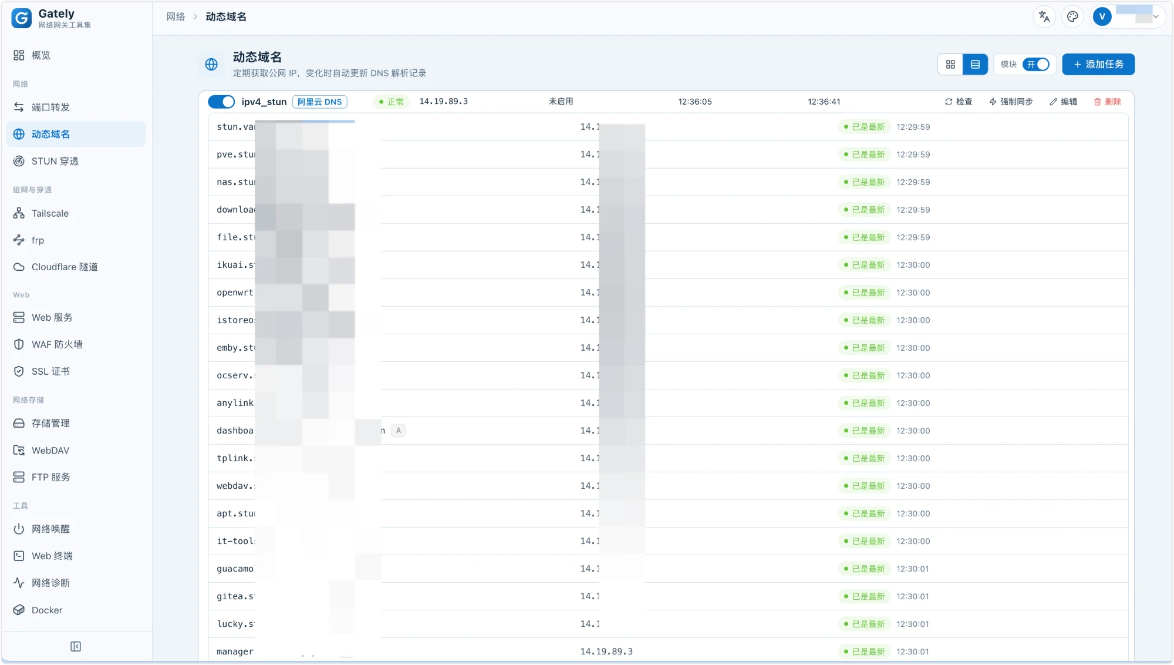Click the user avatar V

(x=1102, y=16)
